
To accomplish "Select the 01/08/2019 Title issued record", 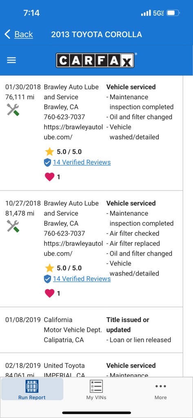I will 91,330.
